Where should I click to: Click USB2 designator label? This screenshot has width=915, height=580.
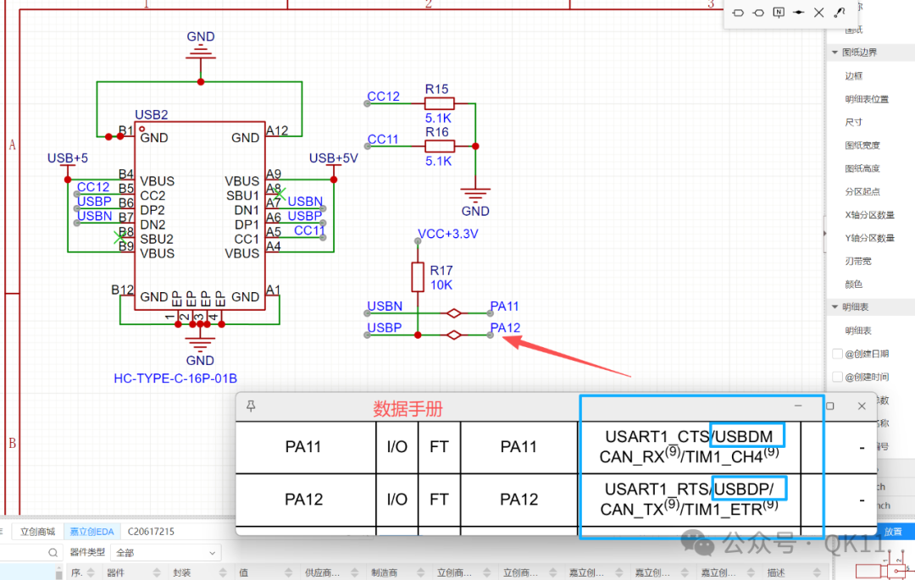coord(151,114)
